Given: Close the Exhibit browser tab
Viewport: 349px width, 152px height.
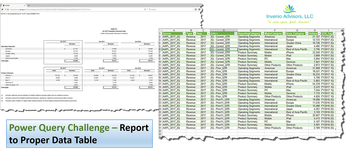Looking at the screenshot, I should [24, 6].
